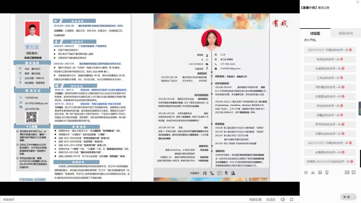Click the 直播介绍 announcement text
The width and height of the screenshot is (361, 203).
click(315, 7)
